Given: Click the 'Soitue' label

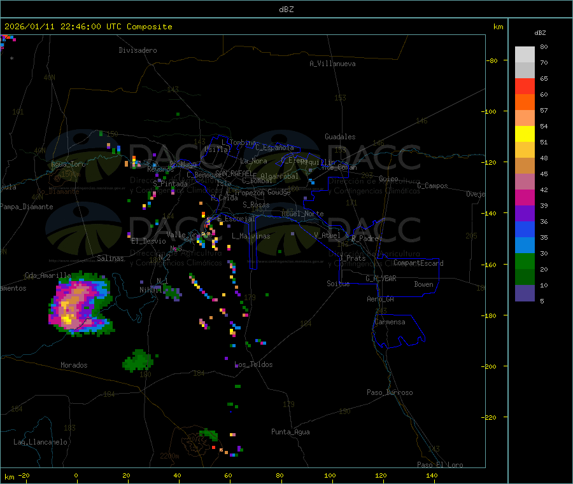Looking at the screenshot, I should tap(338, 284).
